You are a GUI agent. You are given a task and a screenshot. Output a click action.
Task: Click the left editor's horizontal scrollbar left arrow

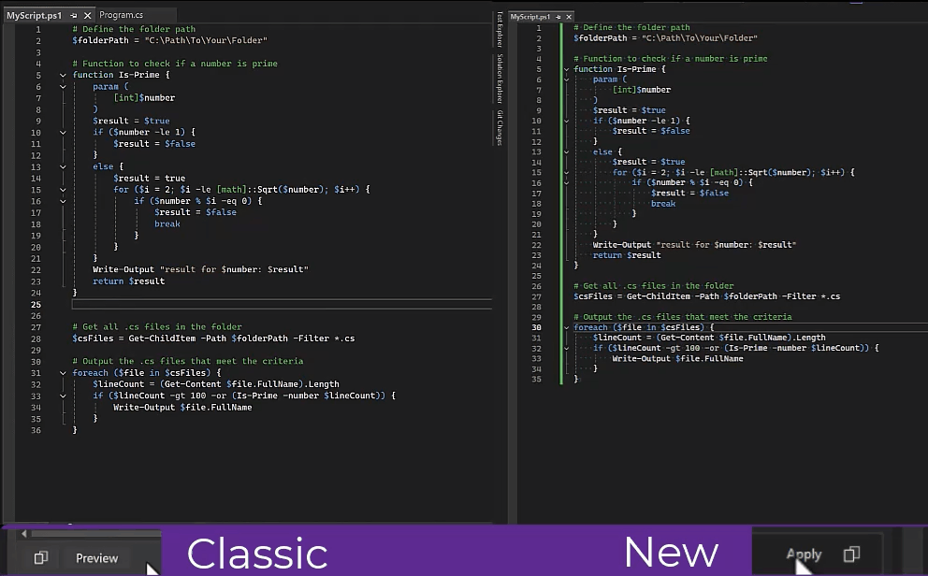pyautogui.click(x=22, y=534)
